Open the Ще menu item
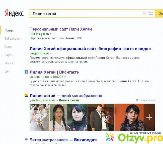This screenshot has width=163, height=144. pyautogui.click(x=7, y=71)
